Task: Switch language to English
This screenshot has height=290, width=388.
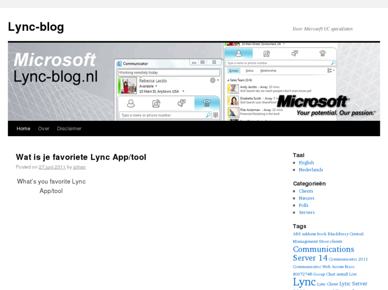Action: [x=306, y=163]
